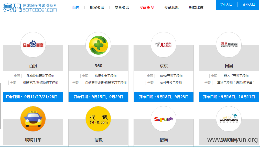This screenshot has width=260, height=147.
Task: Open the Qunar.Com camel logo
Action: [x=229, y=119]
